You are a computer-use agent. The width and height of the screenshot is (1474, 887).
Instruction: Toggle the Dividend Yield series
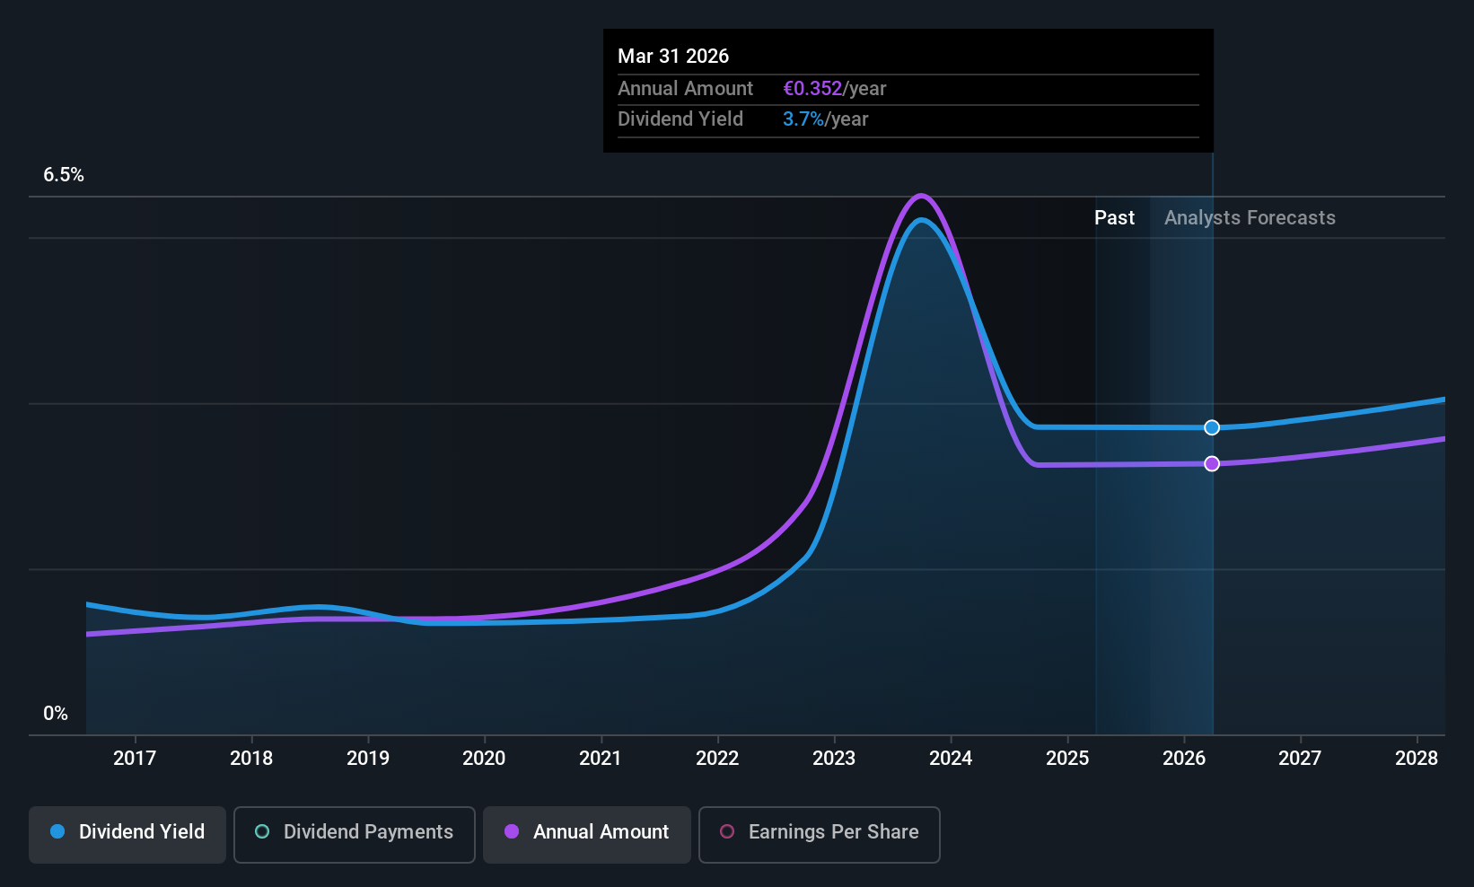tap(127, 835)
